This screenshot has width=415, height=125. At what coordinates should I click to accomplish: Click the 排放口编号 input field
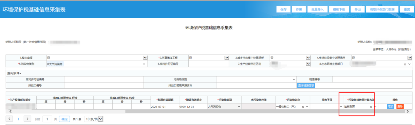pyautogui.click(x=104, y=85)
